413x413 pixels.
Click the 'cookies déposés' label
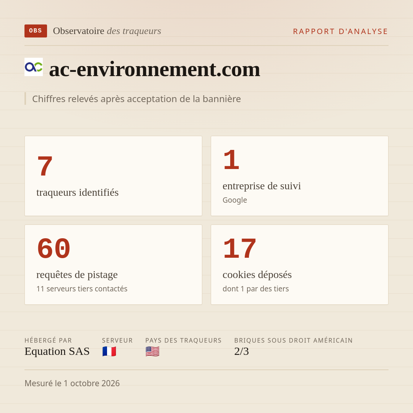click(x=257, y=275)
